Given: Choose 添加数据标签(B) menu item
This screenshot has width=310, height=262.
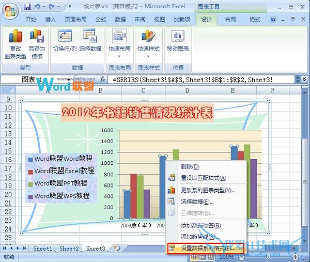Looking at the screenshot, I should [206, 225].
